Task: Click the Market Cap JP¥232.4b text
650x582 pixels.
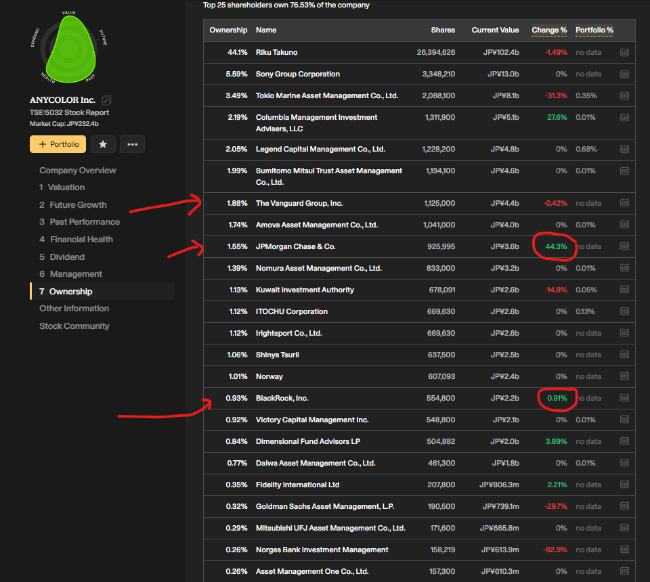Action: point(64,123)
